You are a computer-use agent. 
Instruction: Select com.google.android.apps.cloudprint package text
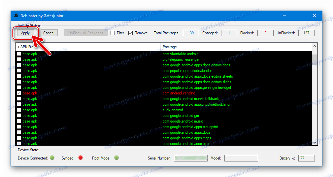coord(190,127)
